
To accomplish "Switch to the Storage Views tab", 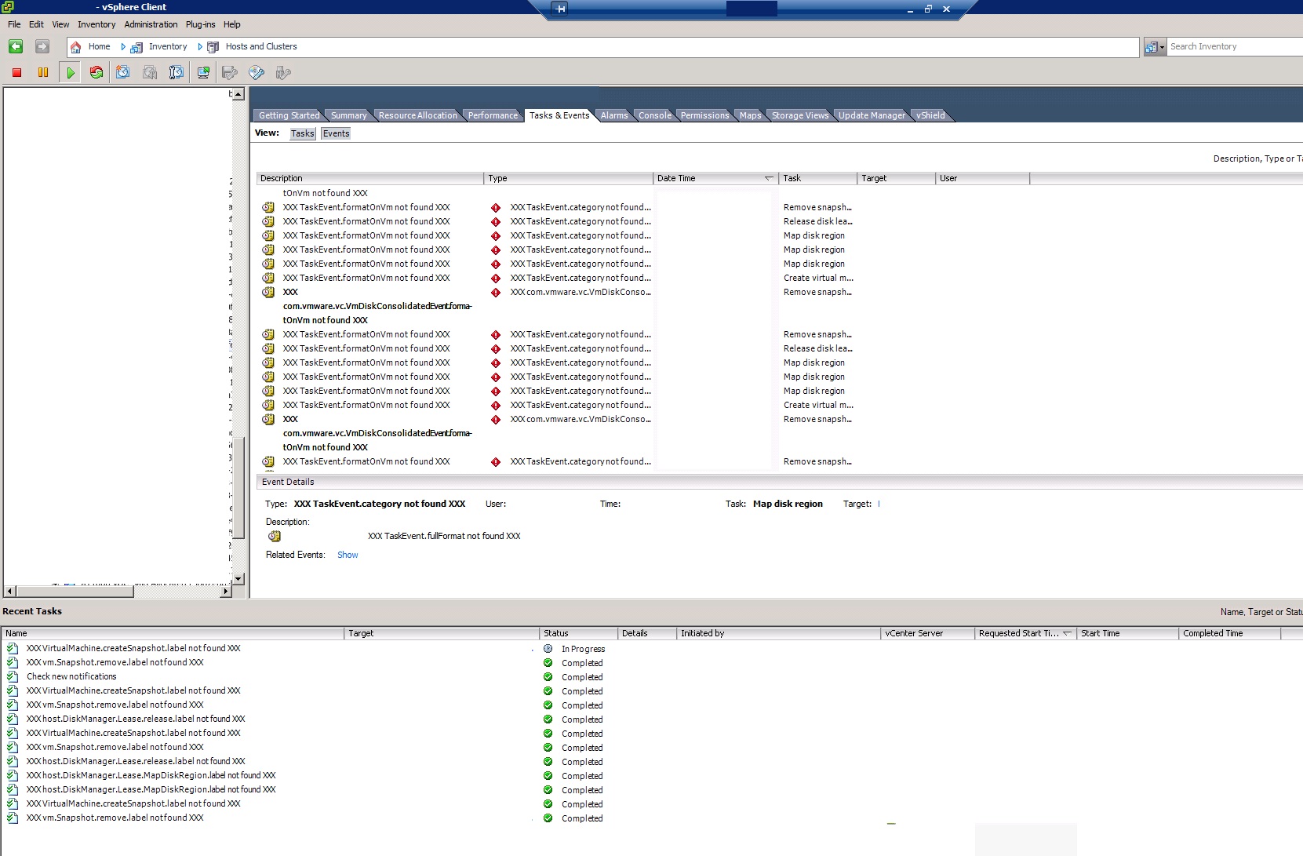I will pyautogui.click(x=799, y=115).
